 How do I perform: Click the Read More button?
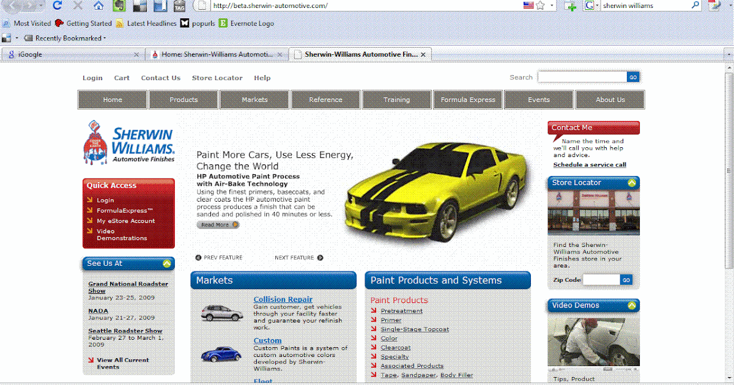[218, 225]
